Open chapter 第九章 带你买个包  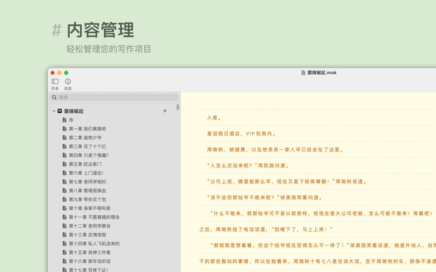pos(87,200)
